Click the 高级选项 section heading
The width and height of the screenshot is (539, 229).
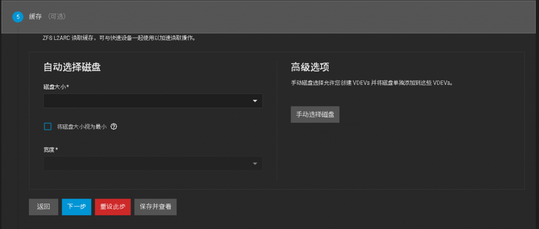coord(310,67)
